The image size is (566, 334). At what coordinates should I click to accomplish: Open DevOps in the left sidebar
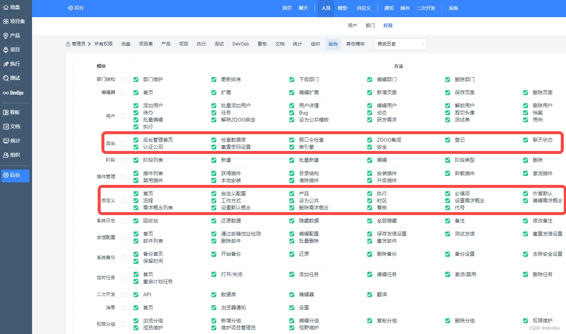pos(13,93)
